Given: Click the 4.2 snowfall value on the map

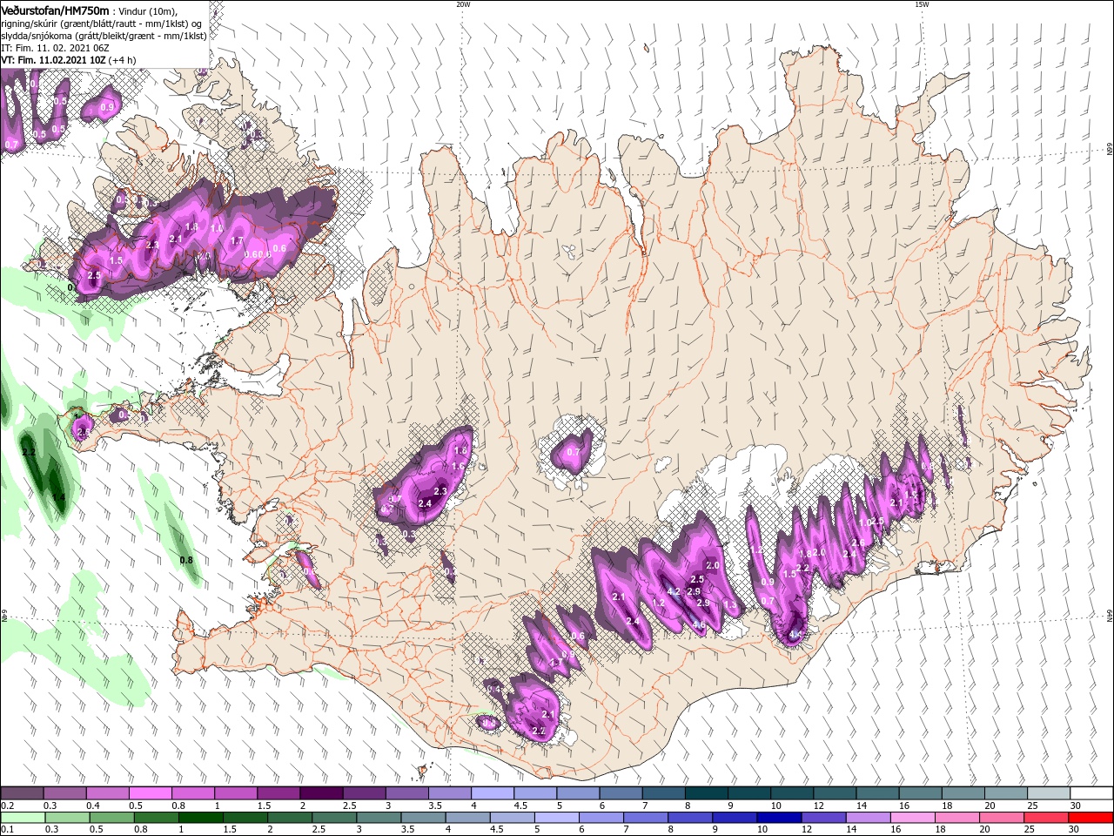Looking at the screenshot, I should click(673, 592).
